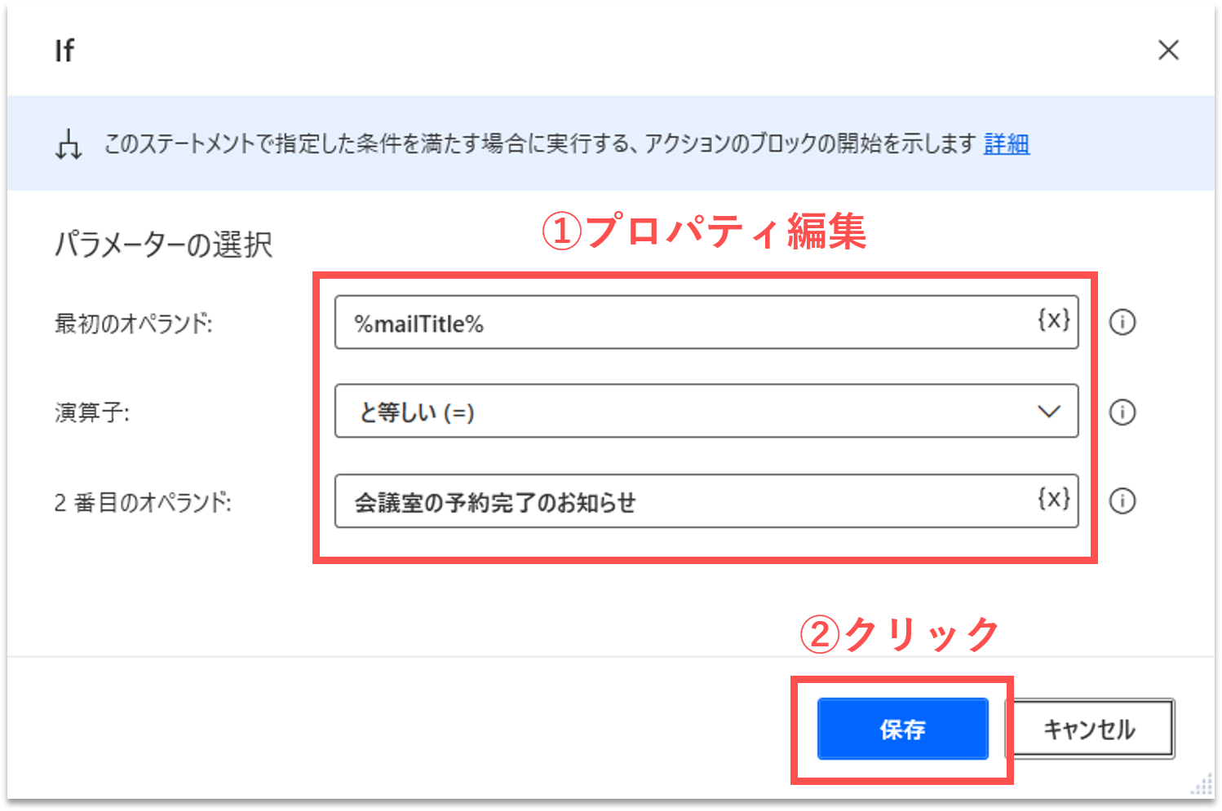Open variable picker in second operand field
1222x811 pixels.
[x=1053, y=499]
